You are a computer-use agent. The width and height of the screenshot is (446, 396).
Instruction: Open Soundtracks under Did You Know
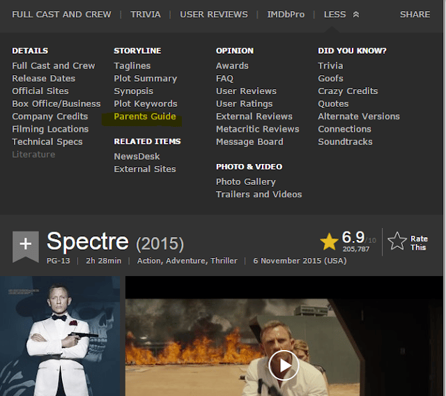coord(345,142)
